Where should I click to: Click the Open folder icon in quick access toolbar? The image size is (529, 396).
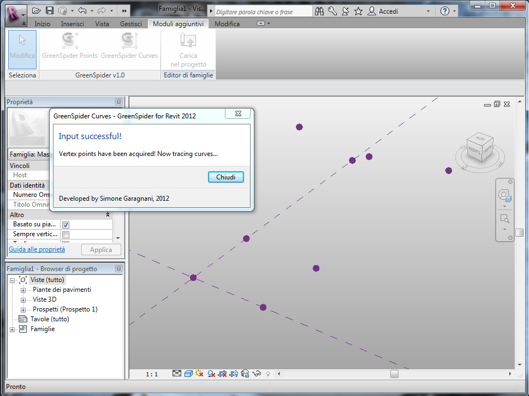(37, 11)
